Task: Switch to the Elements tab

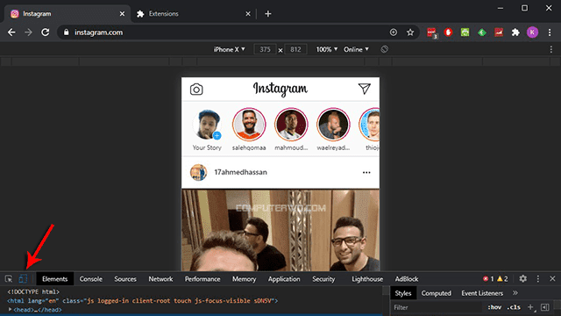Action: tap(54, 279)
